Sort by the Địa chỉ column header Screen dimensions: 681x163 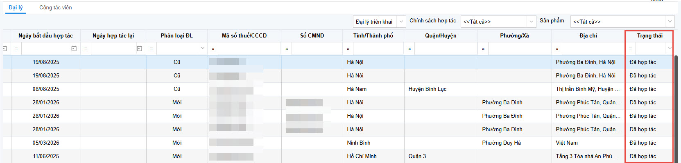pos(588,36)
